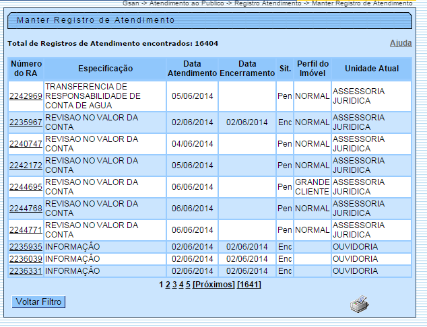The height and width of the screenshot is (327, 427).
Task: Click NORMAL profile in row 2242172
Action: 313,166
